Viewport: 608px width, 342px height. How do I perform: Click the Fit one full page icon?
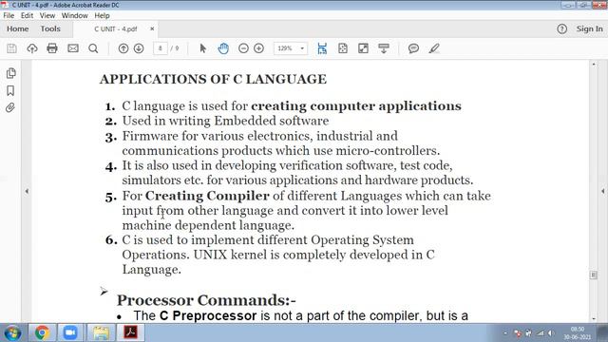click(x=343, y=48)
